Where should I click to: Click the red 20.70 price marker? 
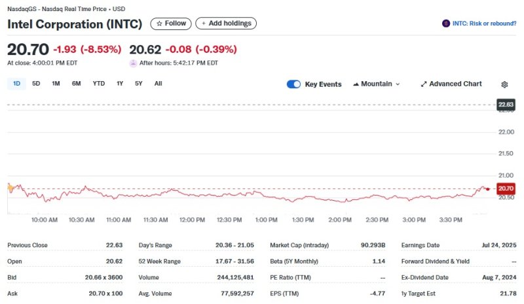[x=505, y=188]
